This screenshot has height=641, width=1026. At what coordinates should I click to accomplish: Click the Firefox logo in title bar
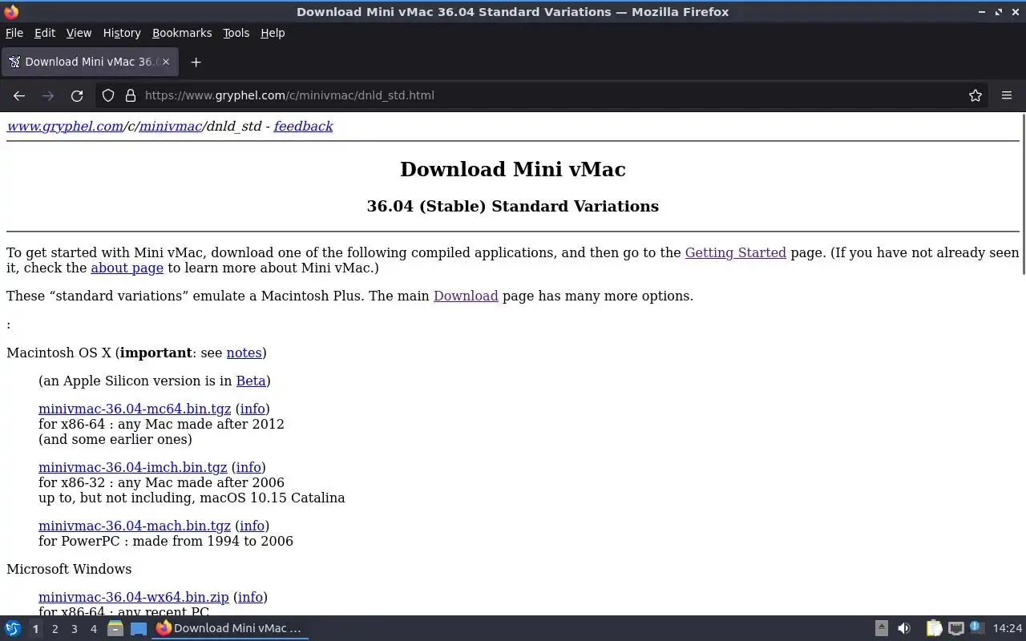pos(11,11)
